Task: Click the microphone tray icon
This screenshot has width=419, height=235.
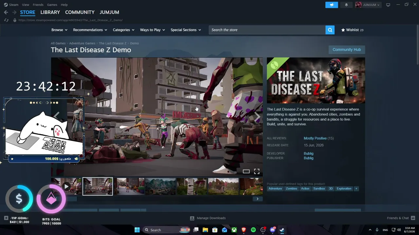Action: click(377, 230)
